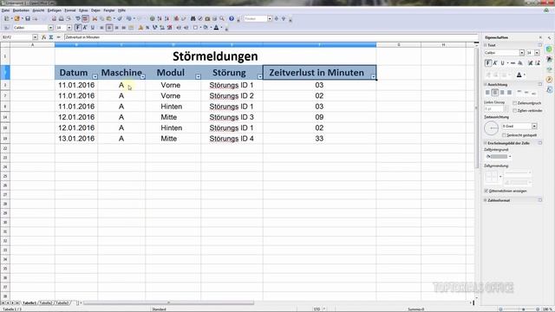Image resolution: width=555 pixels, height=312 pixels.
Task: Enable the Senkrecht gestapelt checkbox
Action: tap(504, 135)
